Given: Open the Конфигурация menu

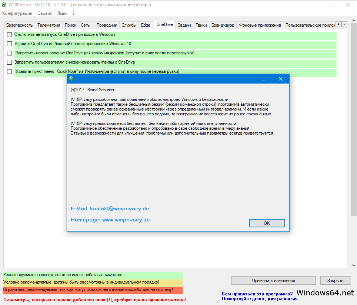Looking at the screenshot, I should click(17, 13).
